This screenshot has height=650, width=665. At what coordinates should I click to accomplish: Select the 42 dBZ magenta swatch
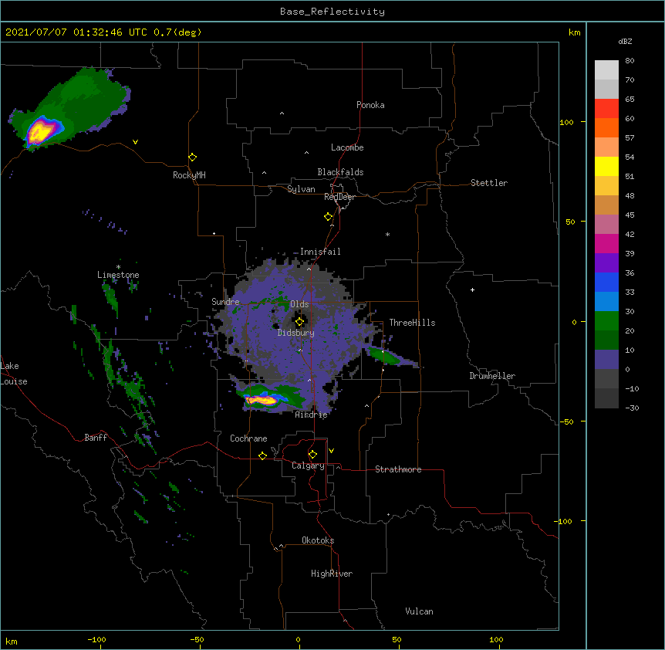(606, 243)
